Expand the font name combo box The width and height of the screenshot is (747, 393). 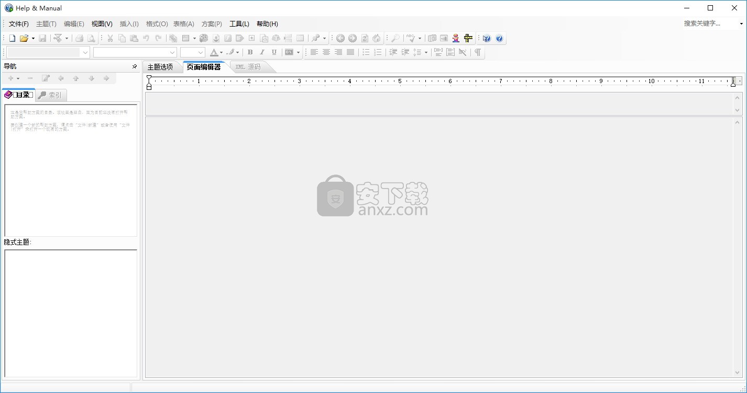(172, 52)
